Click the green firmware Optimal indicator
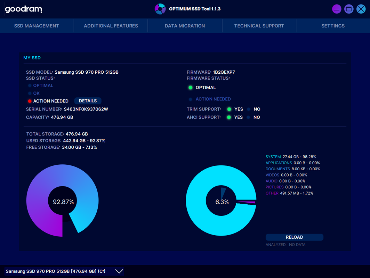Viewport: 370px width, 278px height. 191,88
